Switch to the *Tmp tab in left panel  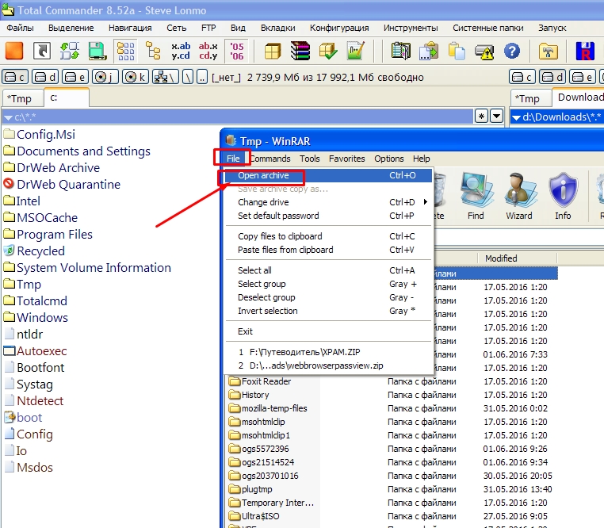(19, 98)
